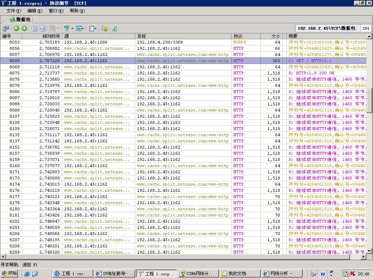Viewport: 373px width, 279px height.
Task: Open the 帮助 menu
Action: click(x=77, y=11)
